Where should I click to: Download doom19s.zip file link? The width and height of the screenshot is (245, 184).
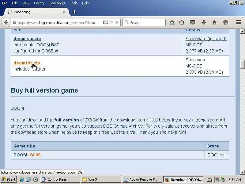[27, 63]
